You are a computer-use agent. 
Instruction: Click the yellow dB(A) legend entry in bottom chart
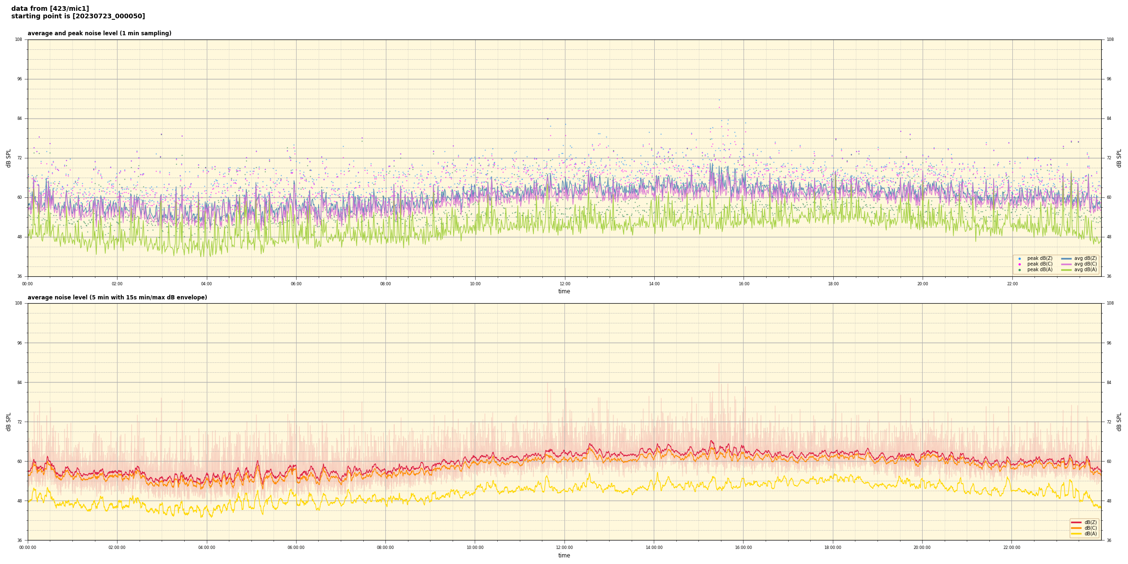click(1076, 533)
